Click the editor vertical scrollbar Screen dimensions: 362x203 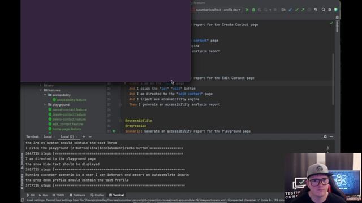pyautogui.click(x=333, y=79)
